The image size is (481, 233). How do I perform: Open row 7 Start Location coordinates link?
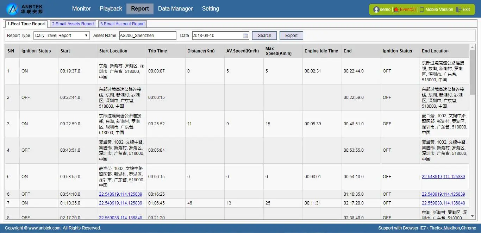pyautogui.click(x=120, y=203)
